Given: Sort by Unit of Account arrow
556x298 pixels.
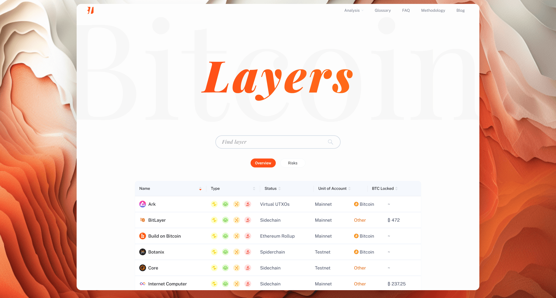Looking at the screenshot, I should pos(349,189).
